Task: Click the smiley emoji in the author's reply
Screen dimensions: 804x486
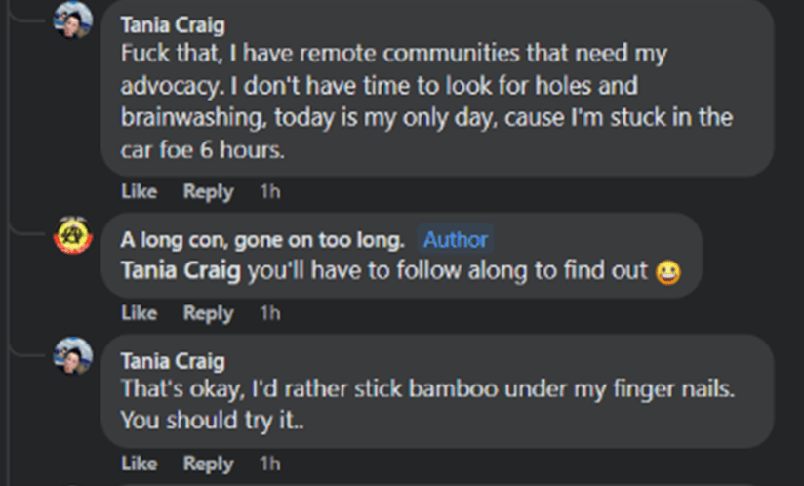Action: point(668,271)
